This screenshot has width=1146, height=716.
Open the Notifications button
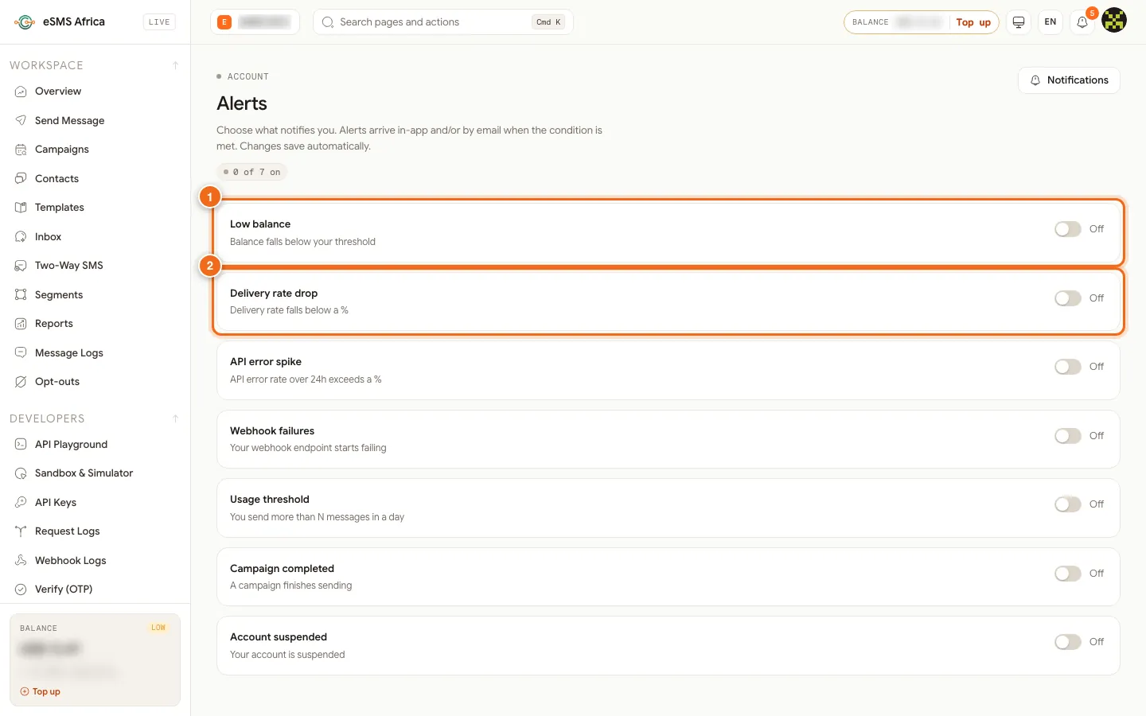pyautogui.click(x=1069, y=80)
